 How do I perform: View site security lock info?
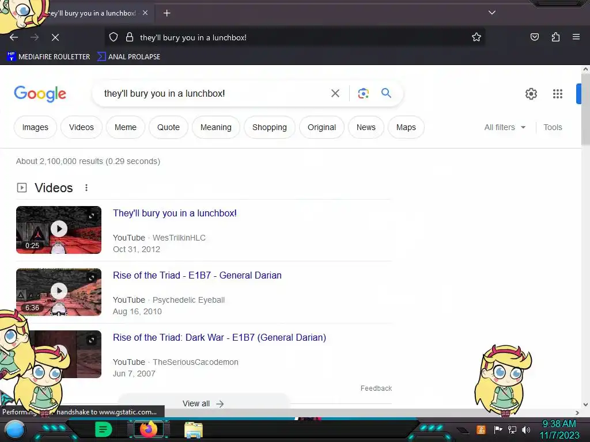(x=130, y=37)
